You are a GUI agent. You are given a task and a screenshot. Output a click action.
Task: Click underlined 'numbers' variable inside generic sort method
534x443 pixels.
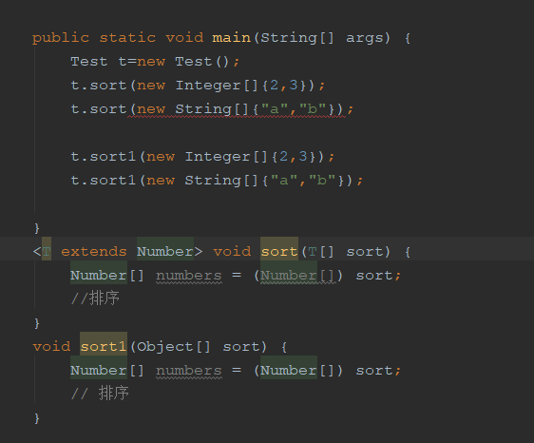tap(189, 276)
